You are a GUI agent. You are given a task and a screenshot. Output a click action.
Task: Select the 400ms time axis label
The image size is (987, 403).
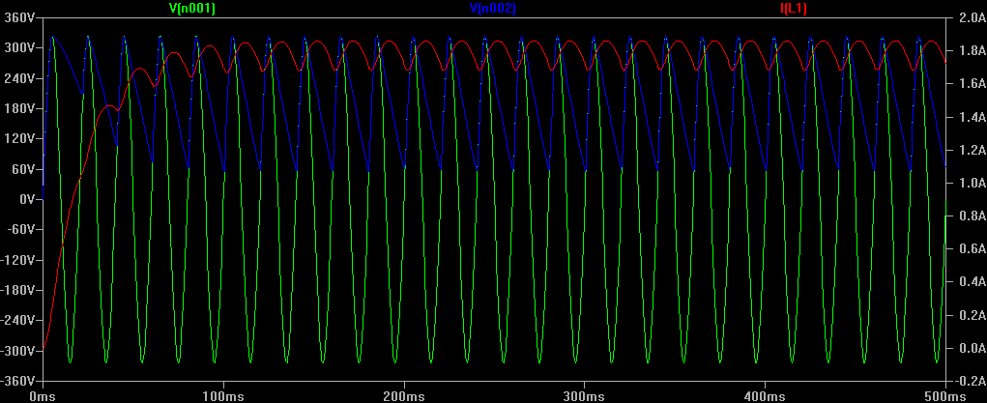[765, 395]
